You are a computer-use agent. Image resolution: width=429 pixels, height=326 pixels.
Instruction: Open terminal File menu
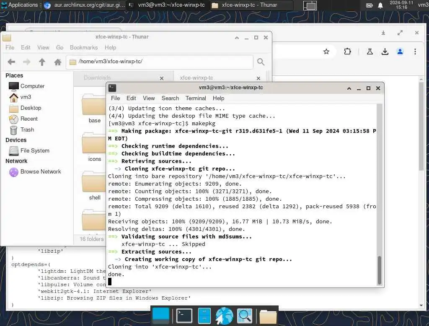click(115, 98)
